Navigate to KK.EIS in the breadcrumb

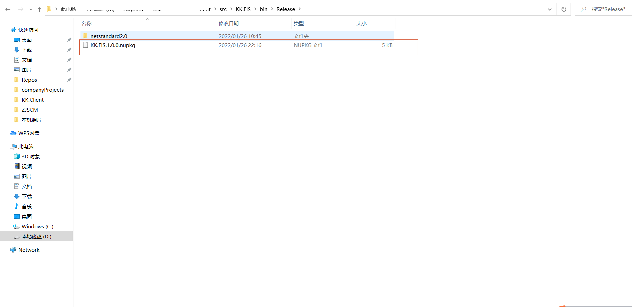(243, 9)
